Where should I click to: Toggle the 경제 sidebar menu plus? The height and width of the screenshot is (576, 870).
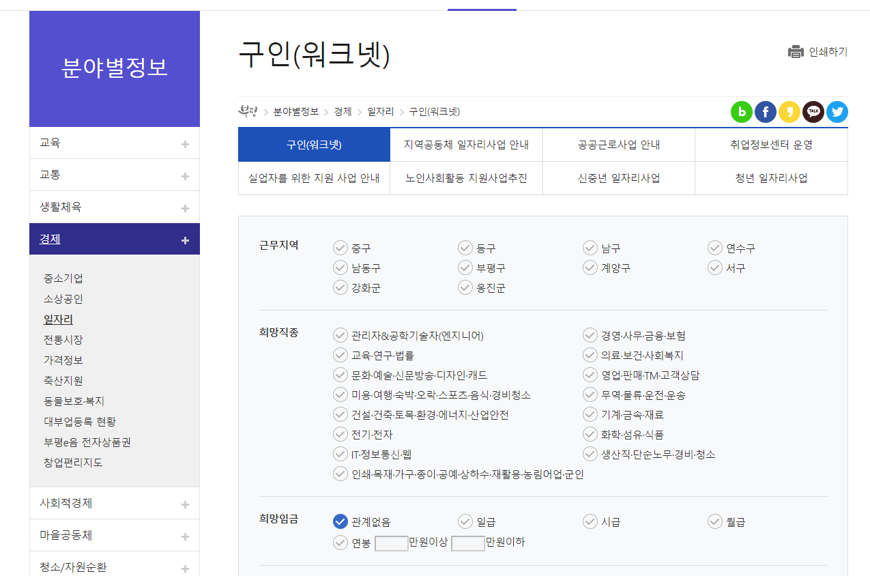click(185, 240)
